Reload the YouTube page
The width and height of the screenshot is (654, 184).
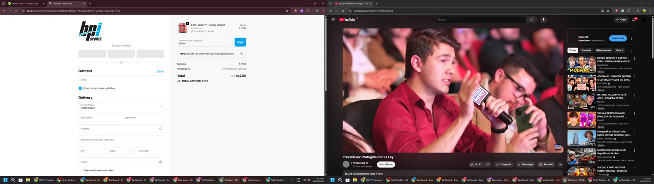(343, 11)
